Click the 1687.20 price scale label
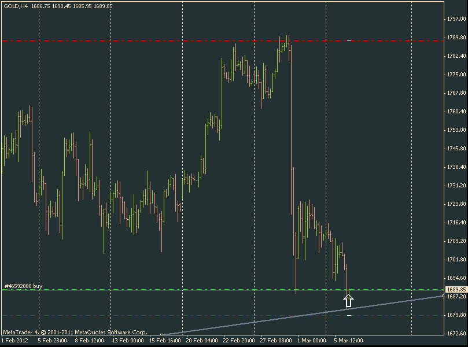468x347 pixels. 456,296
